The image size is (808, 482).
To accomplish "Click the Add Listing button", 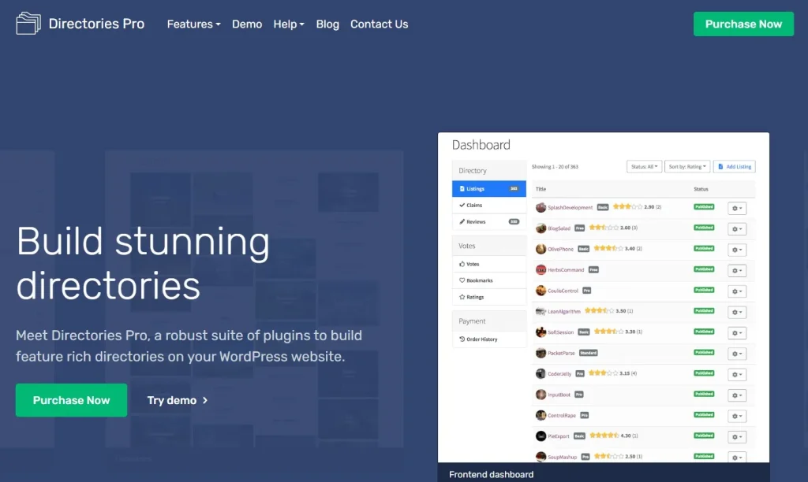I will point(735,167).
